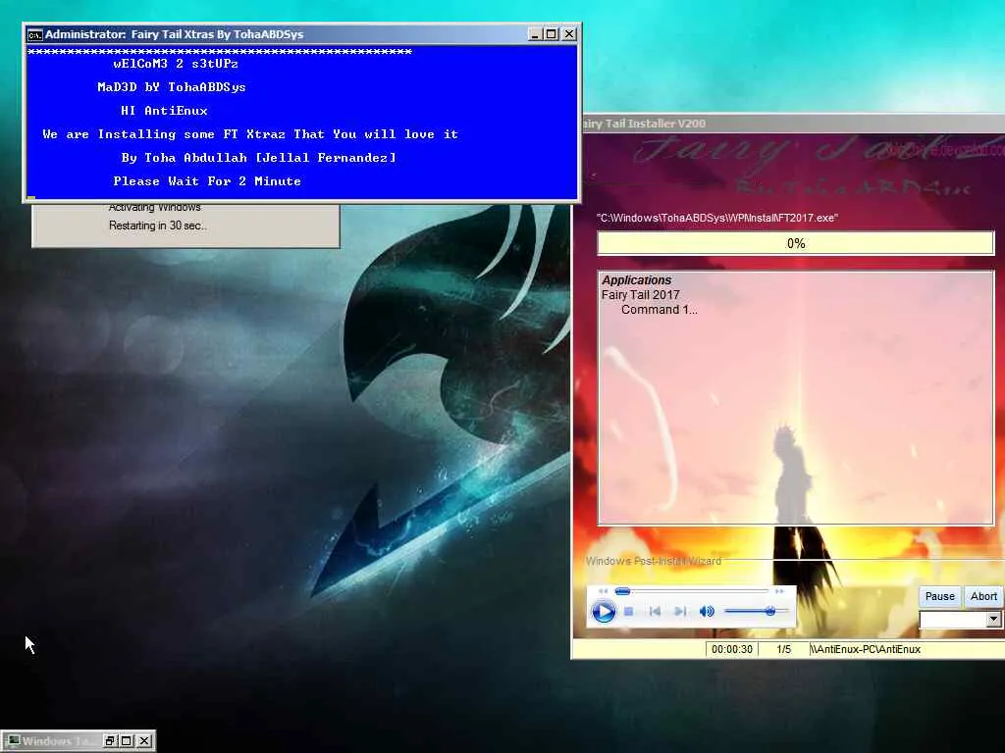Abort the Fairy Tail installation
1005x753 pixels.
click(x=983, y=596)
